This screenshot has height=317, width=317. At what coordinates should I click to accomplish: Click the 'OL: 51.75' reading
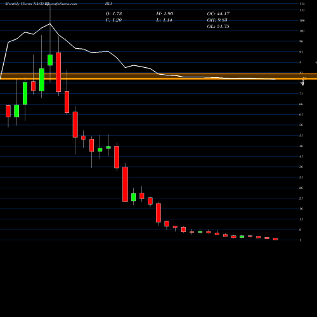click(x=218, y=27)
